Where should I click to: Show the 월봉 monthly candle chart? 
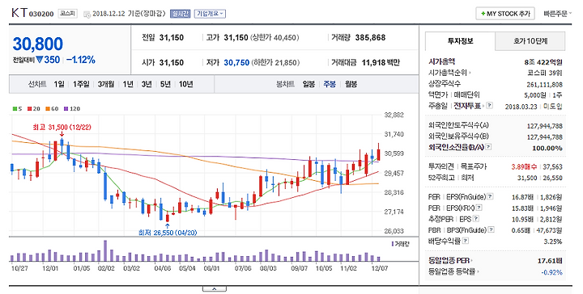point(351,85)
